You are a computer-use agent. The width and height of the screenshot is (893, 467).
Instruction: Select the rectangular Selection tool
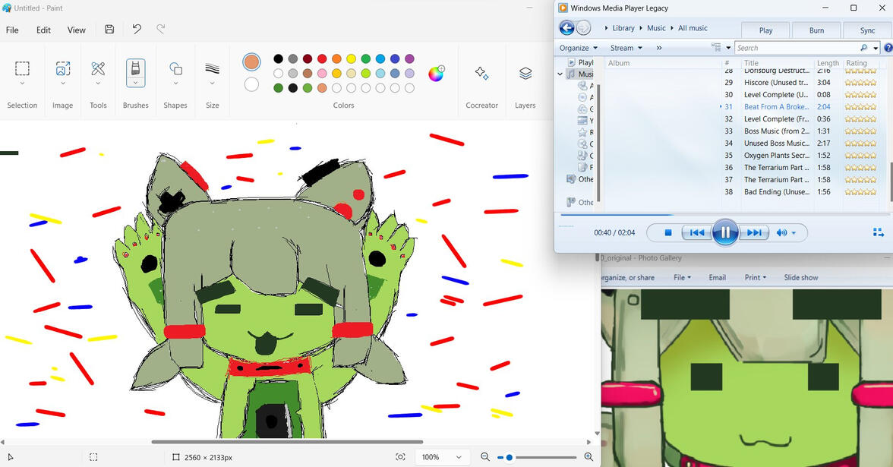click(22, 69)
